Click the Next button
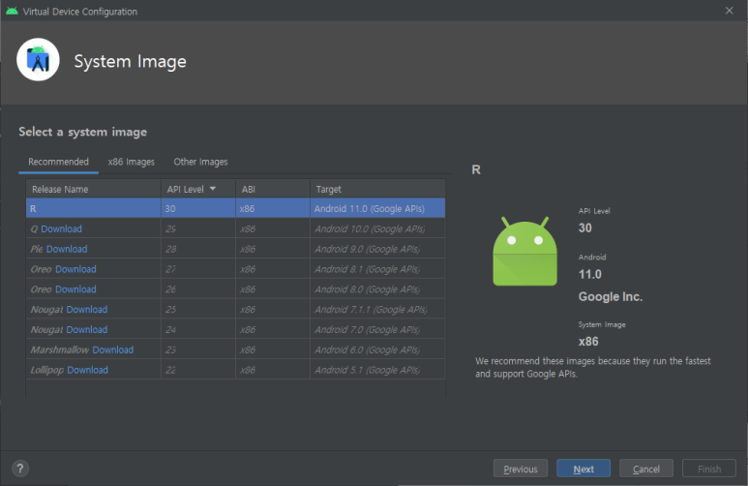The width and height of the screenshot is (748, 486). click(583, 469)
